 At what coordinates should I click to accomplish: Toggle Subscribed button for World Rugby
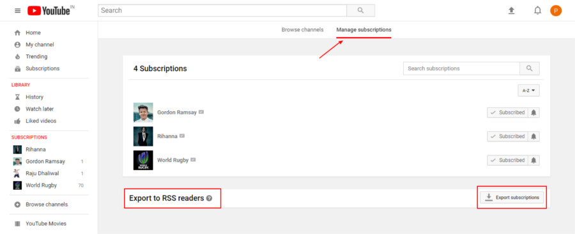coord(507,160)
